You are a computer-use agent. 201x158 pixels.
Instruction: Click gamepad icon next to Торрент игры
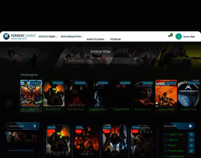(166, 134)
